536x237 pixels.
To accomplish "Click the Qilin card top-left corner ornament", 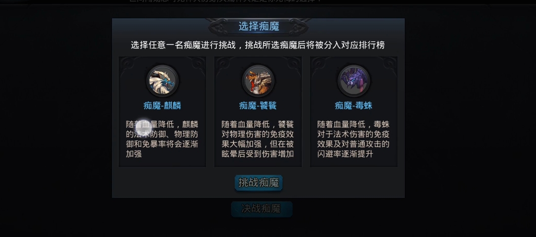I will (128, 65).
